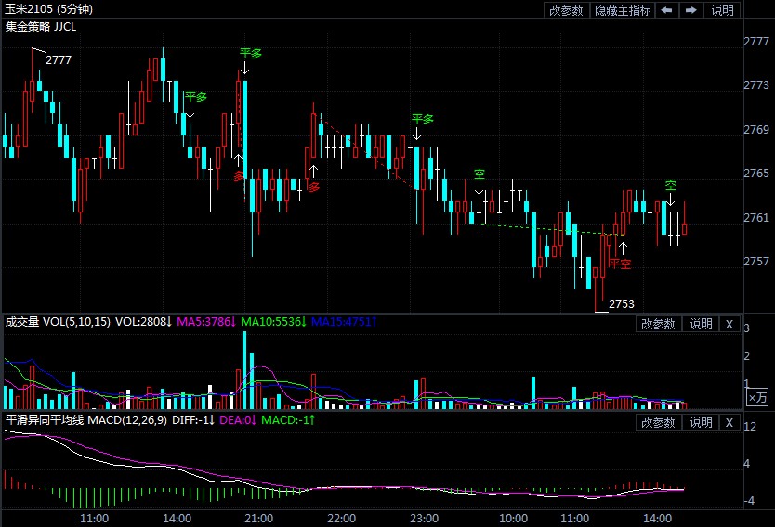Click 改参数 in the MACD panel
The image size is (775, 527).
coord(658,422)
